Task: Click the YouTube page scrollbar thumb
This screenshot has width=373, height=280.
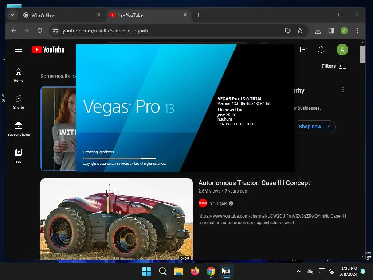Action: point(362,54)
